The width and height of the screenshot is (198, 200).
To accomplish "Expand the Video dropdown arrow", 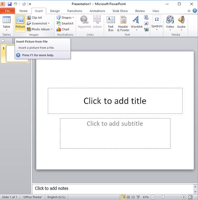I will 170,30.
